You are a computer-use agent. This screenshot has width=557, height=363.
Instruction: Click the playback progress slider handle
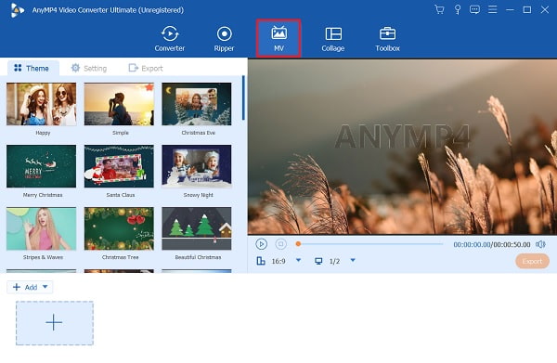pos(298,243)
